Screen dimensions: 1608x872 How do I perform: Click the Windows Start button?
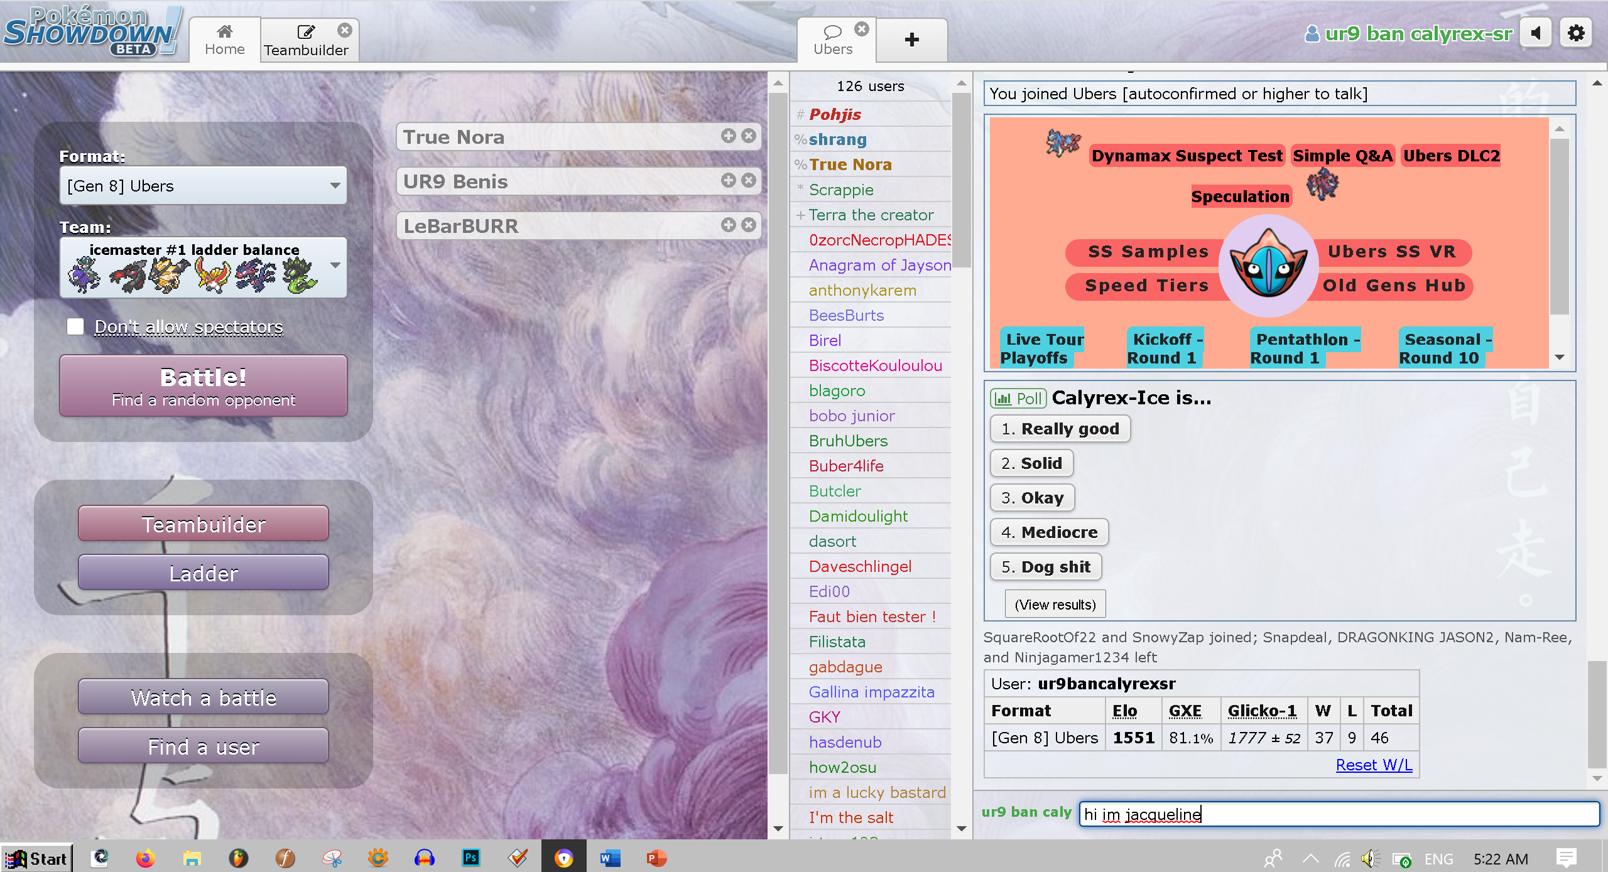[x=36, y=858]
